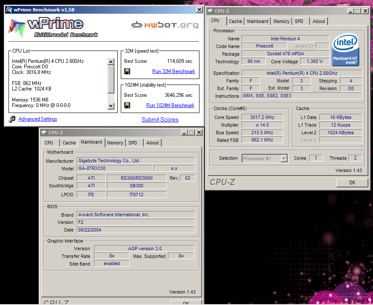Click the BIOS brand Award Software field
This screenshot has width=373, height=305.
[x=136, y=215]
